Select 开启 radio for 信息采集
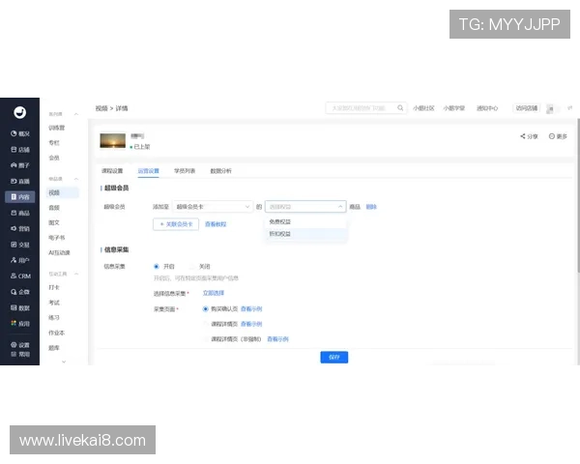This screenshot has width=580, height=464. tap(157, 266)
